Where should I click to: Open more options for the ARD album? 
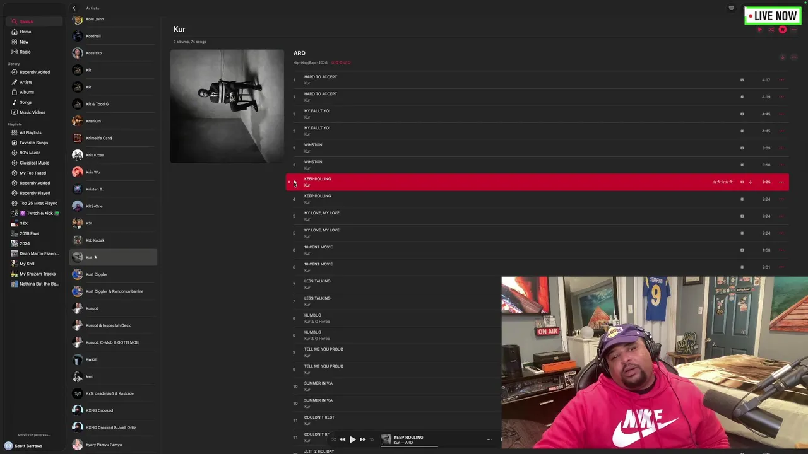[x=794, y=57]
